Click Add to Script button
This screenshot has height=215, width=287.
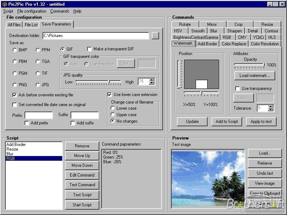(x=227, y=122)
